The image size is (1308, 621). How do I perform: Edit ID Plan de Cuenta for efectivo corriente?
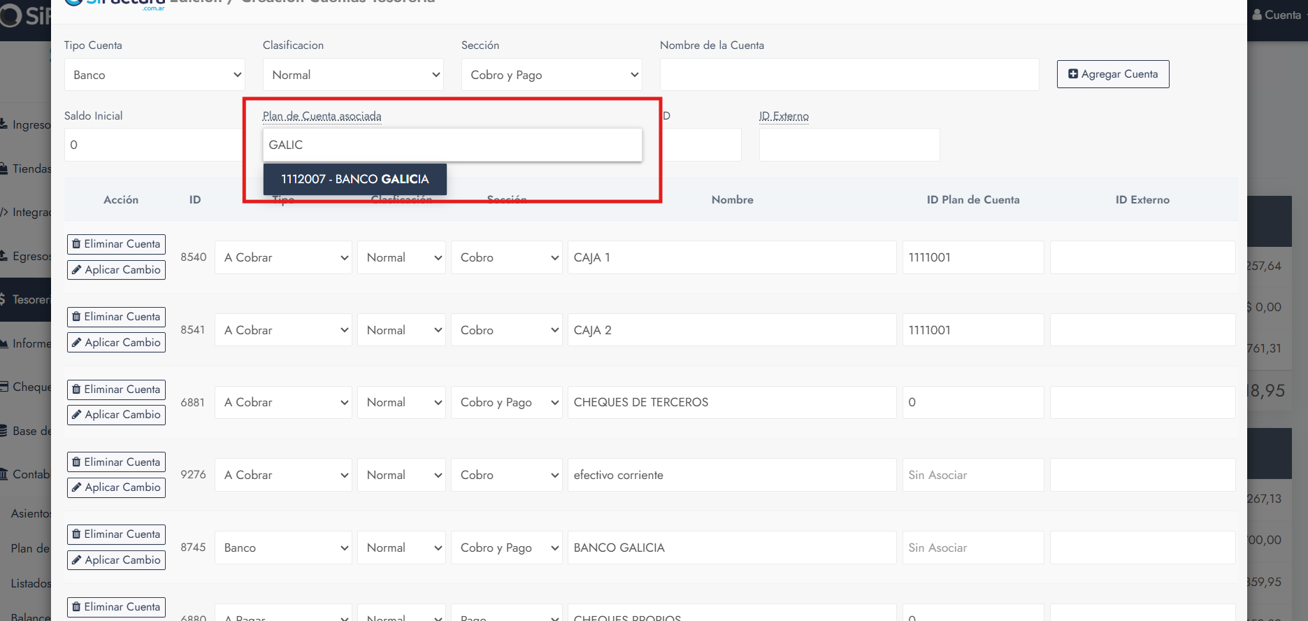tap(972, 475)
